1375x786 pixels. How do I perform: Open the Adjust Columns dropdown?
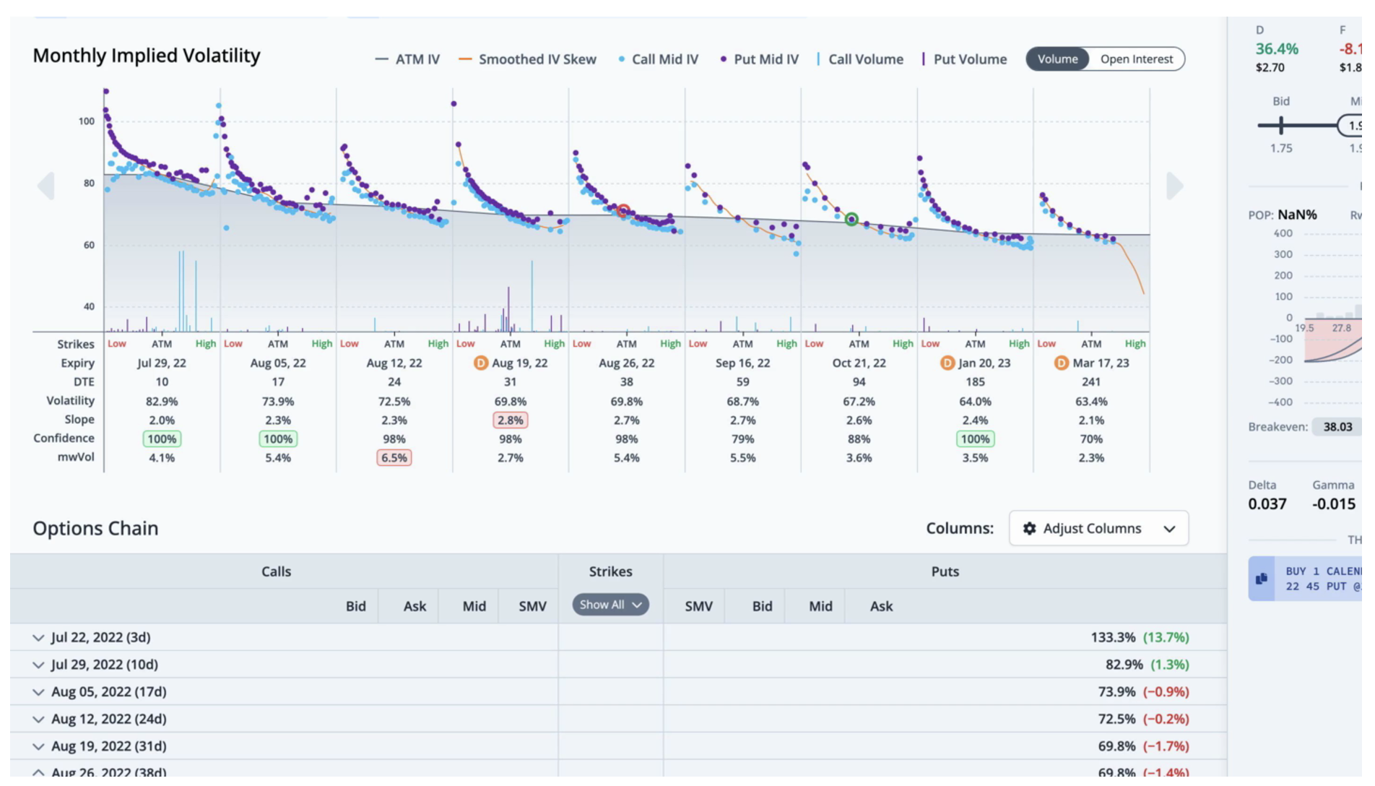click(x=1098, y=529)
